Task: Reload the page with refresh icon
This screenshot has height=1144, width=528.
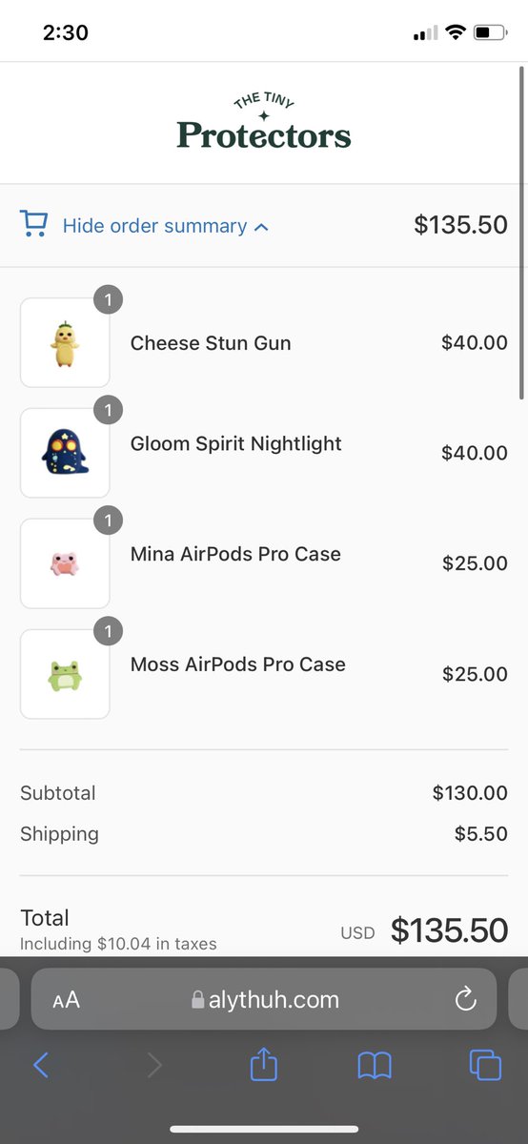Action: point(465,999)
